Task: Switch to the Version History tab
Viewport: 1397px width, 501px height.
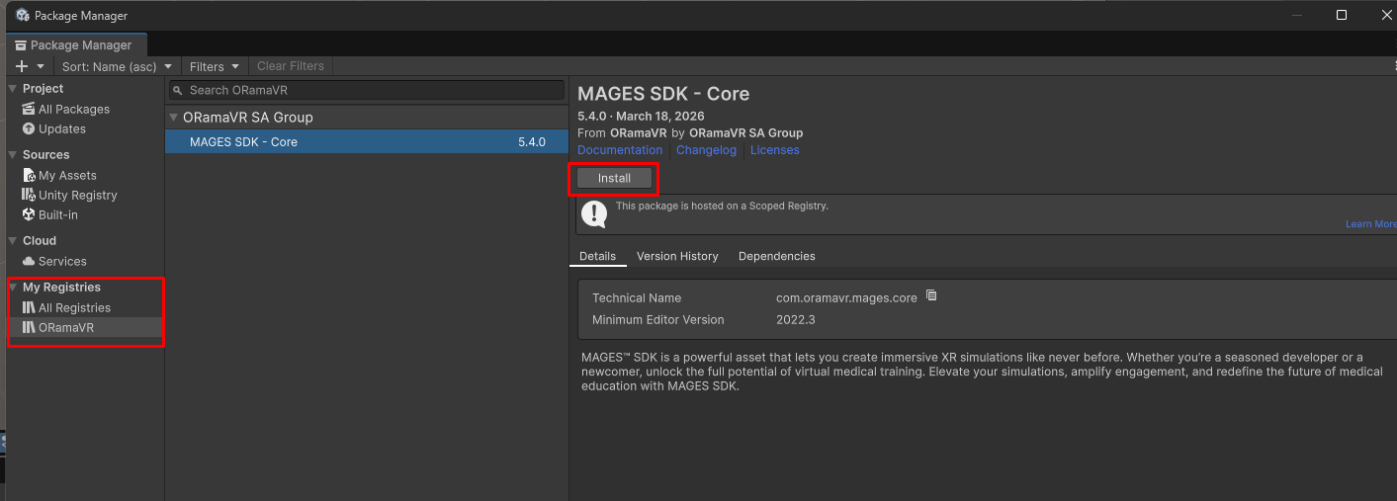Action: click(677, 256)
